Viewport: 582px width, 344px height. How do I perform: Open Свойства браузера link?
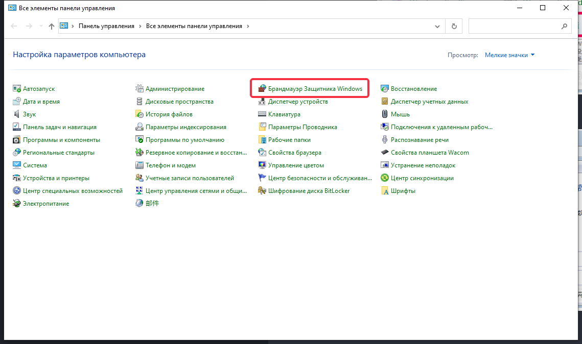[295, 153]
